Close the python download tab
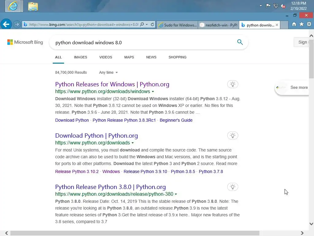 tap(277, 25)
